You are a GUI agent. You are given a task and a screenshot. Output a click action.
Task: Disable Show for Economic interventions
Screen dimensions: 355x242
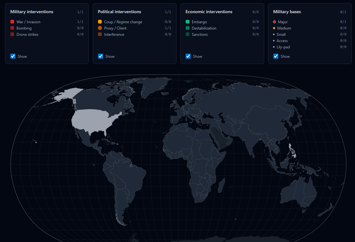click(x=188, y=56)
